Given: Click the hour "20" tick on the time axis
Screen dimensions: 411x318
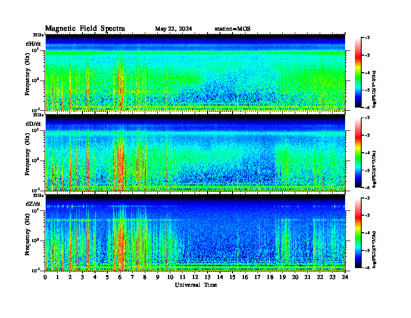Looking at the screenshot, I should tap(295, 277).
